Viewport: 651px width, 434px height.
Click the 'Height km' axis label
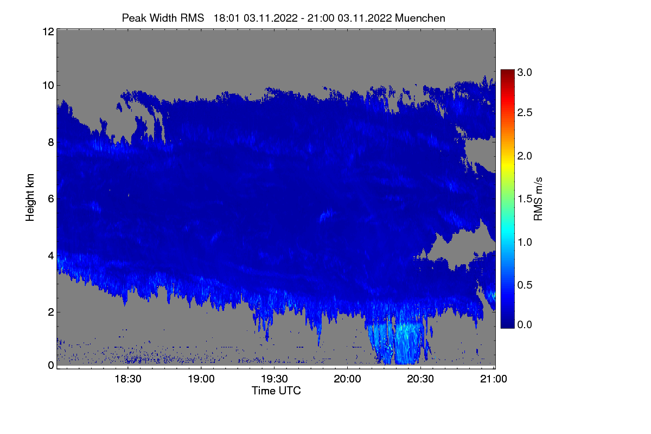[x=30, y=197]
